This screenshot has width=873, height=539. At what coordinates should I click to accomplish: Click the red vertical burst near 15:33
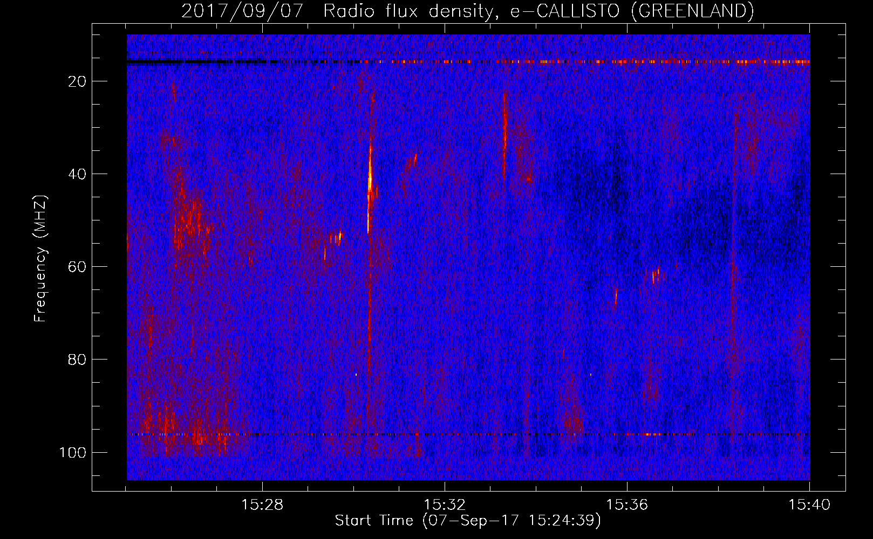(x=505, y=135)
